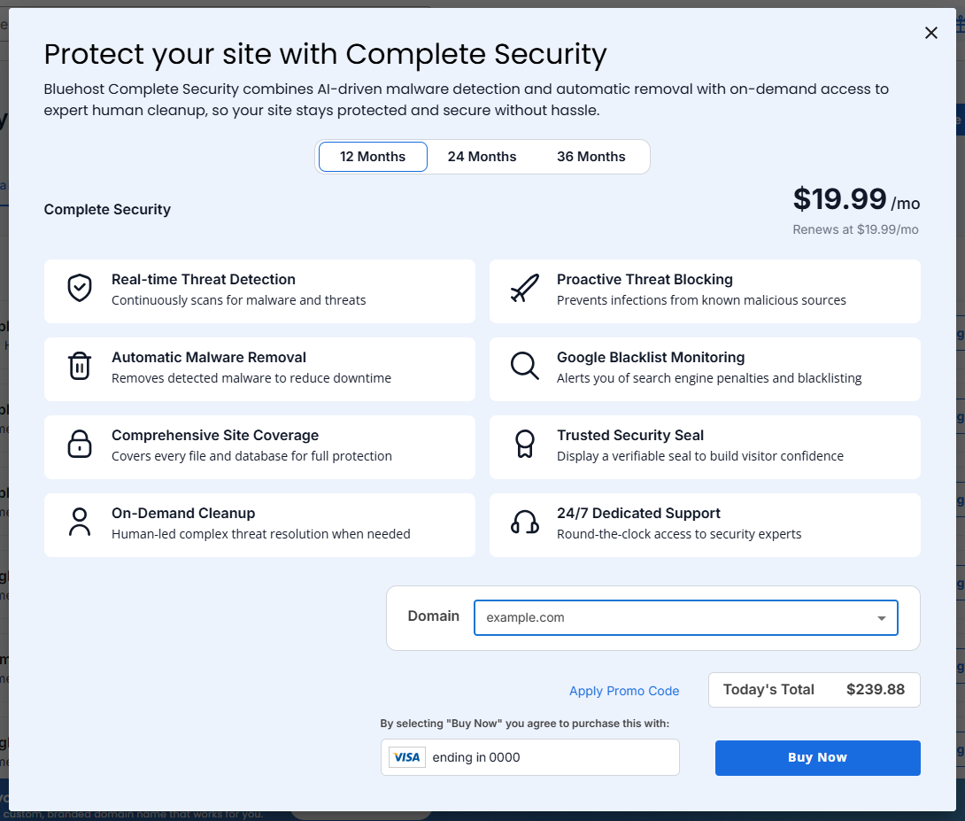Select the 12 Months billing term
Screen dimensions: 965x821
coord(373,157)
